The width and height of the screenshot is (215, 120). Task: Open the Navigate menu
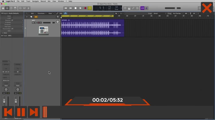coord(35,1)
